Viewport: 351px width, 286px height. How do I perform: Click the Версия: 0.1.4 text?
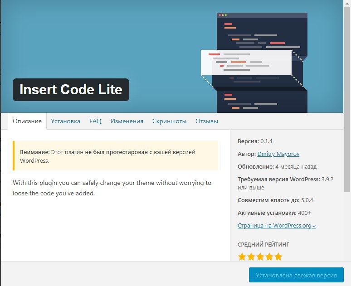point(255,141)
